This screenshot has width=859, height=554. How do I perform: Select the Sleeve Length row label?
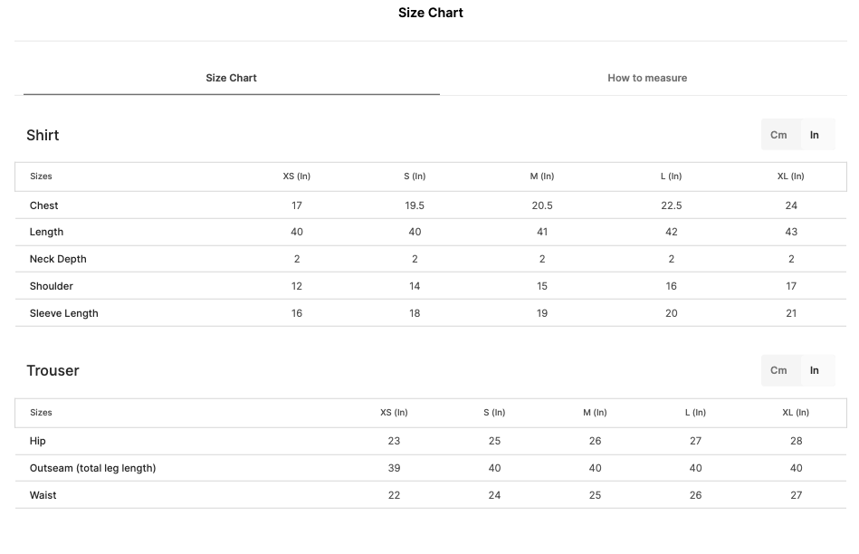pos(64,313)
